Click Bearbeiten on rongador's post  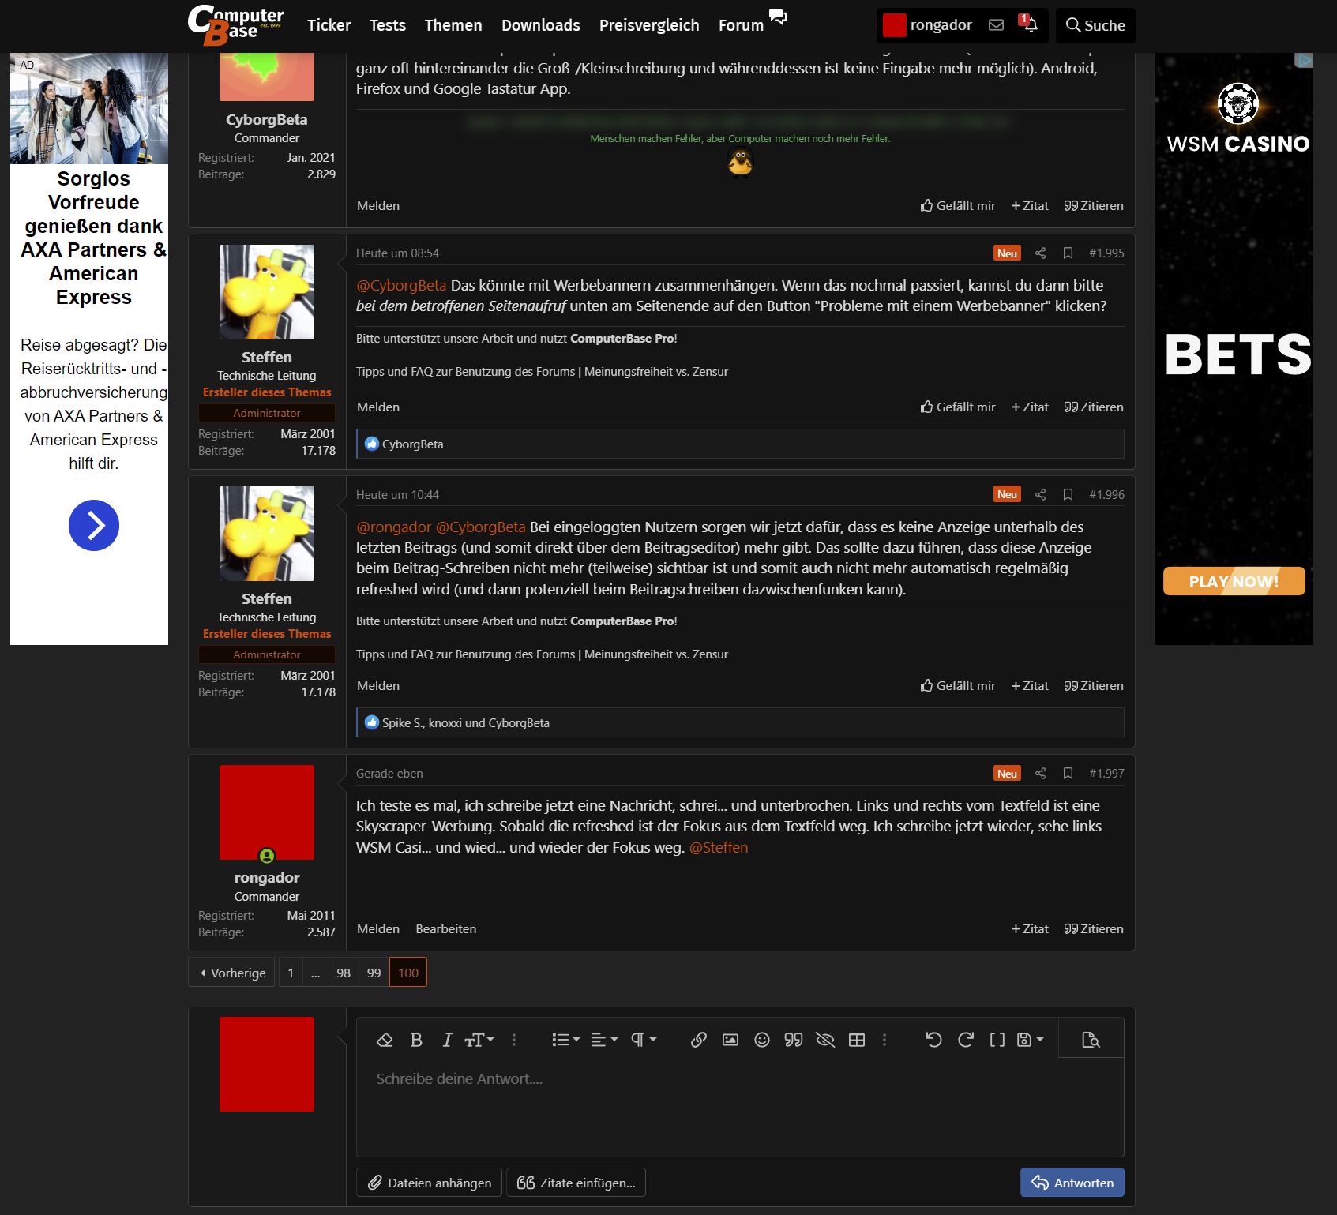point(446,929)
